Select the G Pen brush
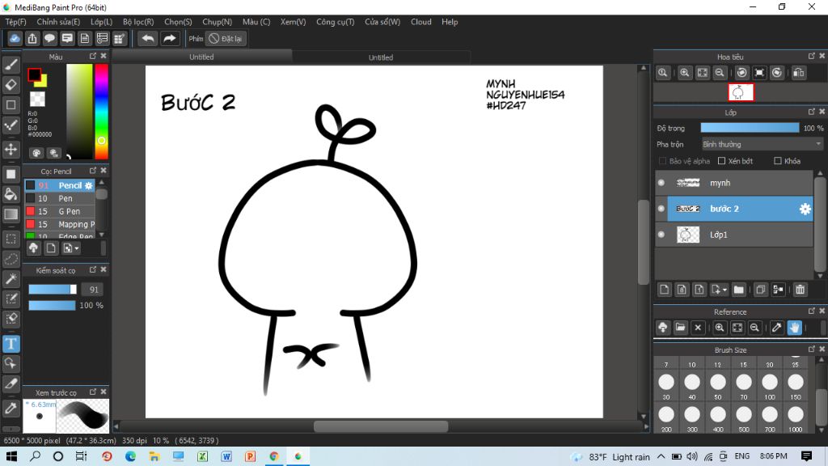Viewport: 828px width, 466px height. 60,211
